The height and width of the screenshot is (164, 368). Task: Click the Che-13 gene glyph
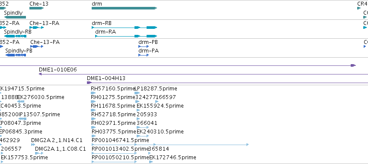[x=36, y=8]
